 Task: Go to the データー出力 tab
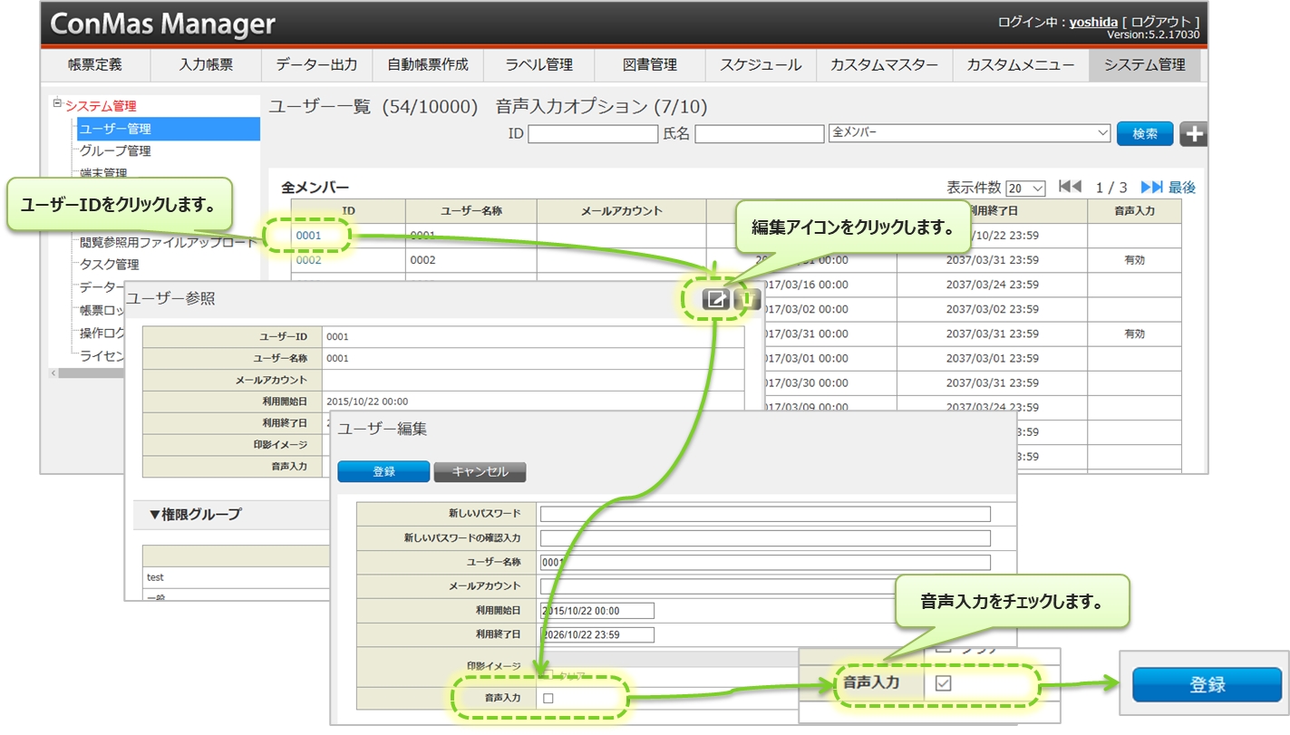point(316,65)
